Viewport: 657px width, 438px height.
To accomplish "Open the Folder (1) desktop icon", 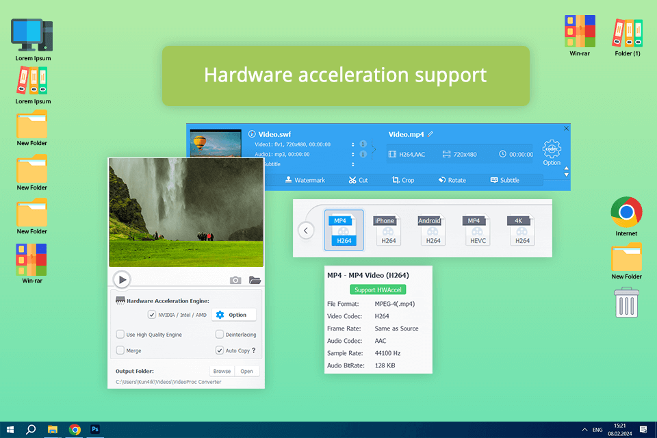I will coord(628,37).
